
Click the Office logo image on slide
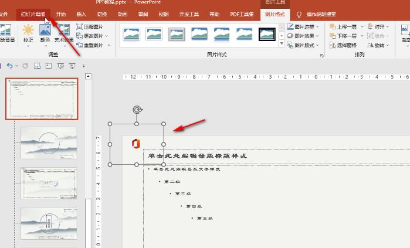135,144
